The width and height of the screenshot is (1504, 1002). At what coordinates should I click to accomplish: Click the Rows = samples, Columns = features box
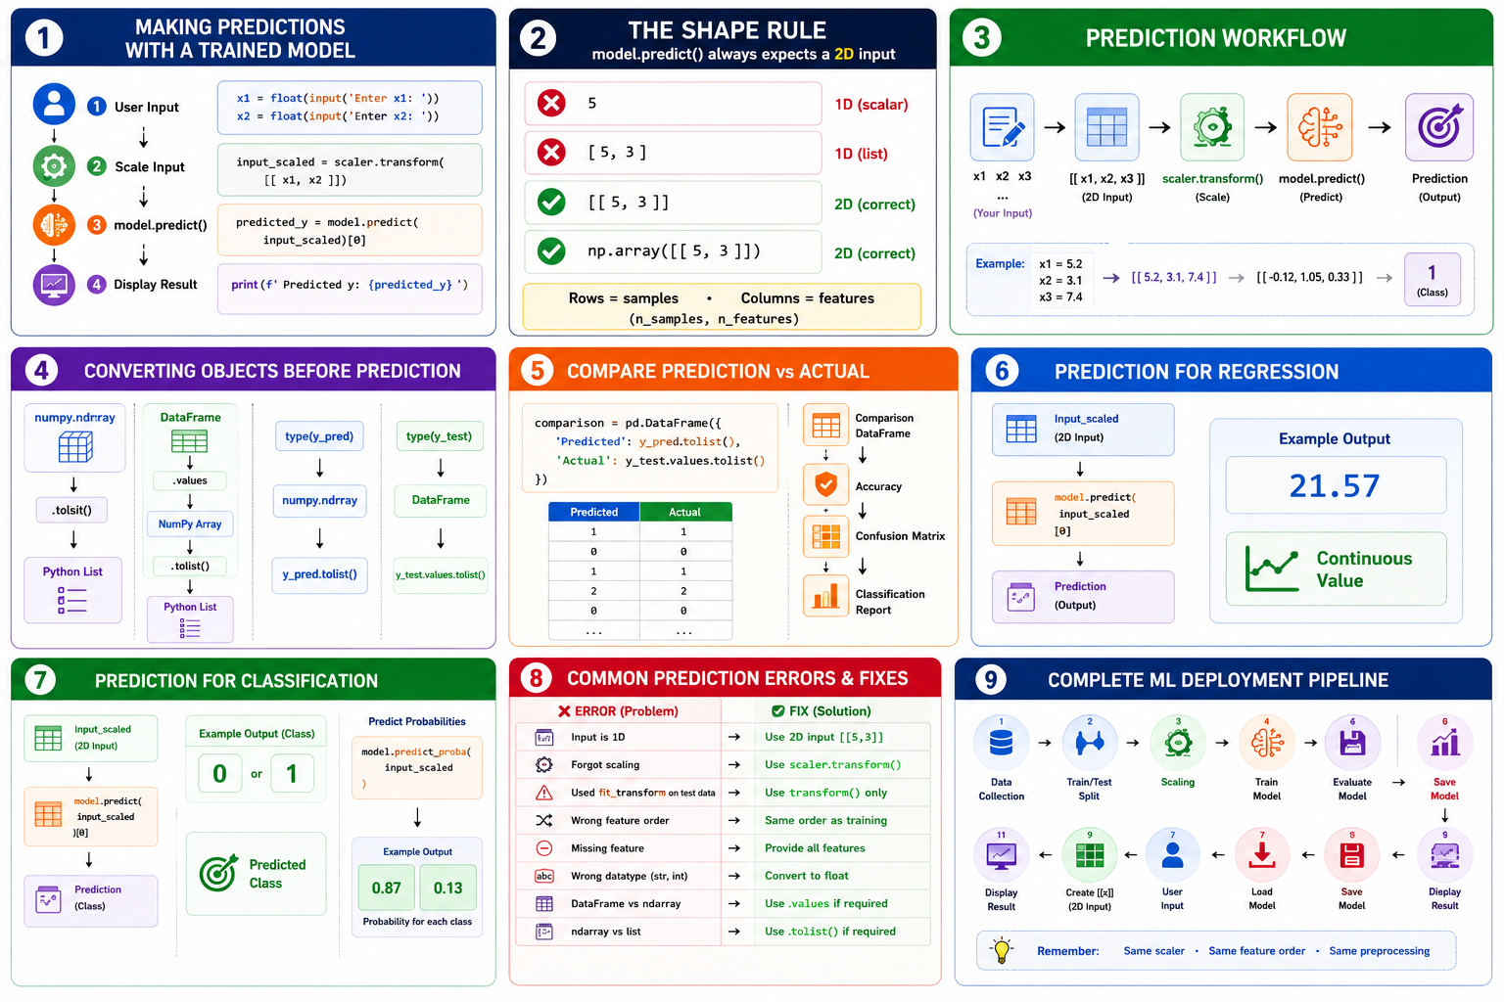(x=722, y=307)
